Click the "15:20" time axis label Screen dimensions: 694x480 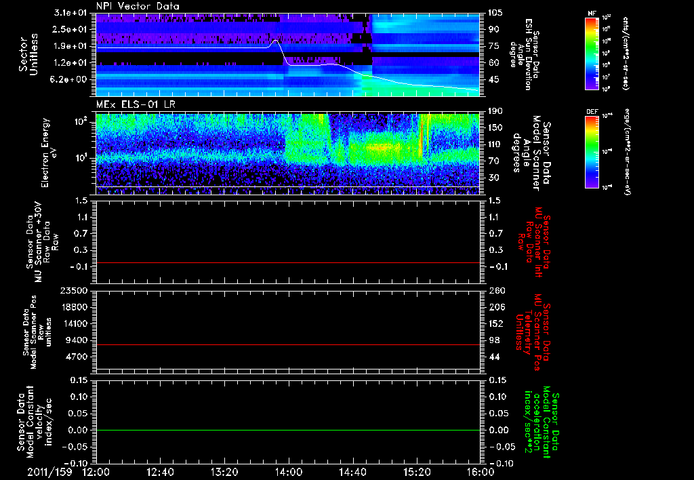(x=417, y=472)
